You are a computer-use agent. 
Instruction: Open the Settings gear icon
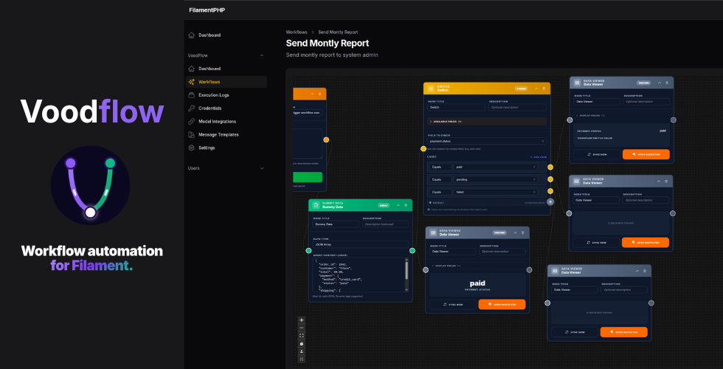(192, 148)
